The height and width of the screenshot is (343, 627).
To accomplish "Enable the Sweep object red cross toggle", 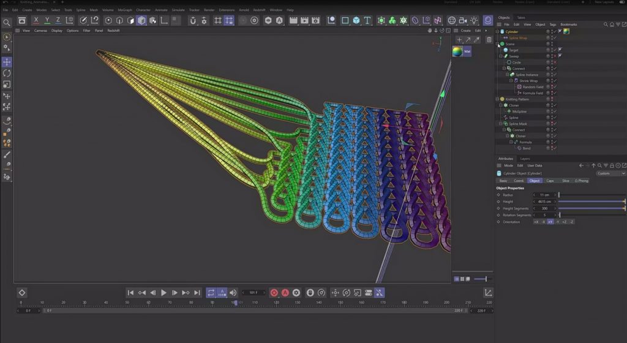I will [555, 56].
